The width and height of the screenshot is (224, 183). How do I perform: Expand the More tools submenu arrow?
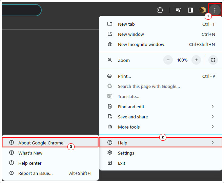213,127
